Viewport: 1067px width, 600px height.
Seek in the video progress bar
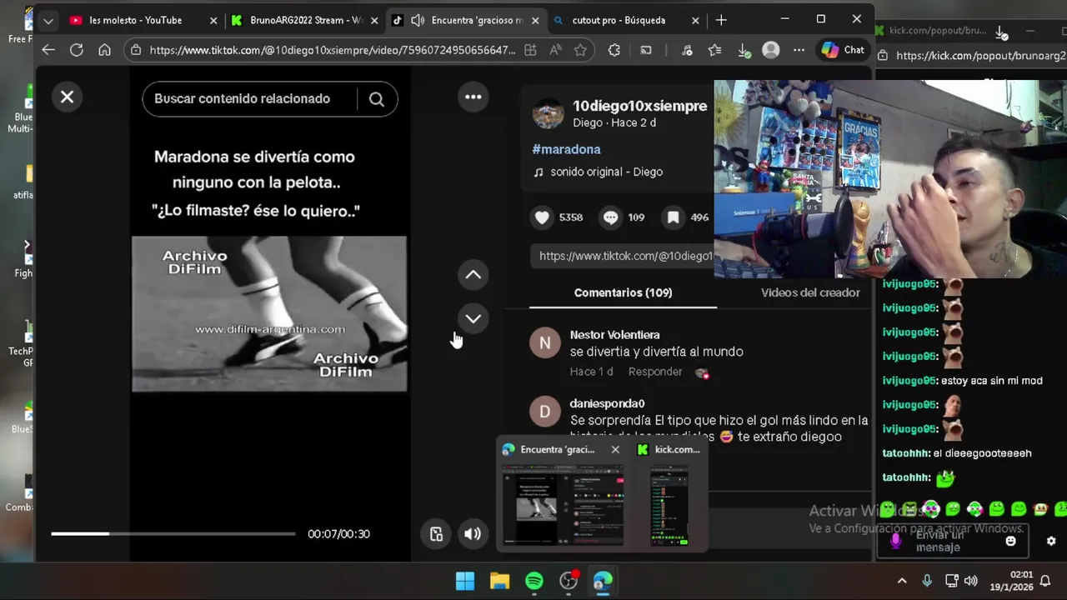point(173,533)
